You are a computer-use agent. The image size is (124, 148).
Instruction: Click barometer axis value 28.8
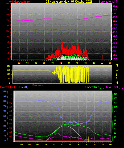point(115,59)
